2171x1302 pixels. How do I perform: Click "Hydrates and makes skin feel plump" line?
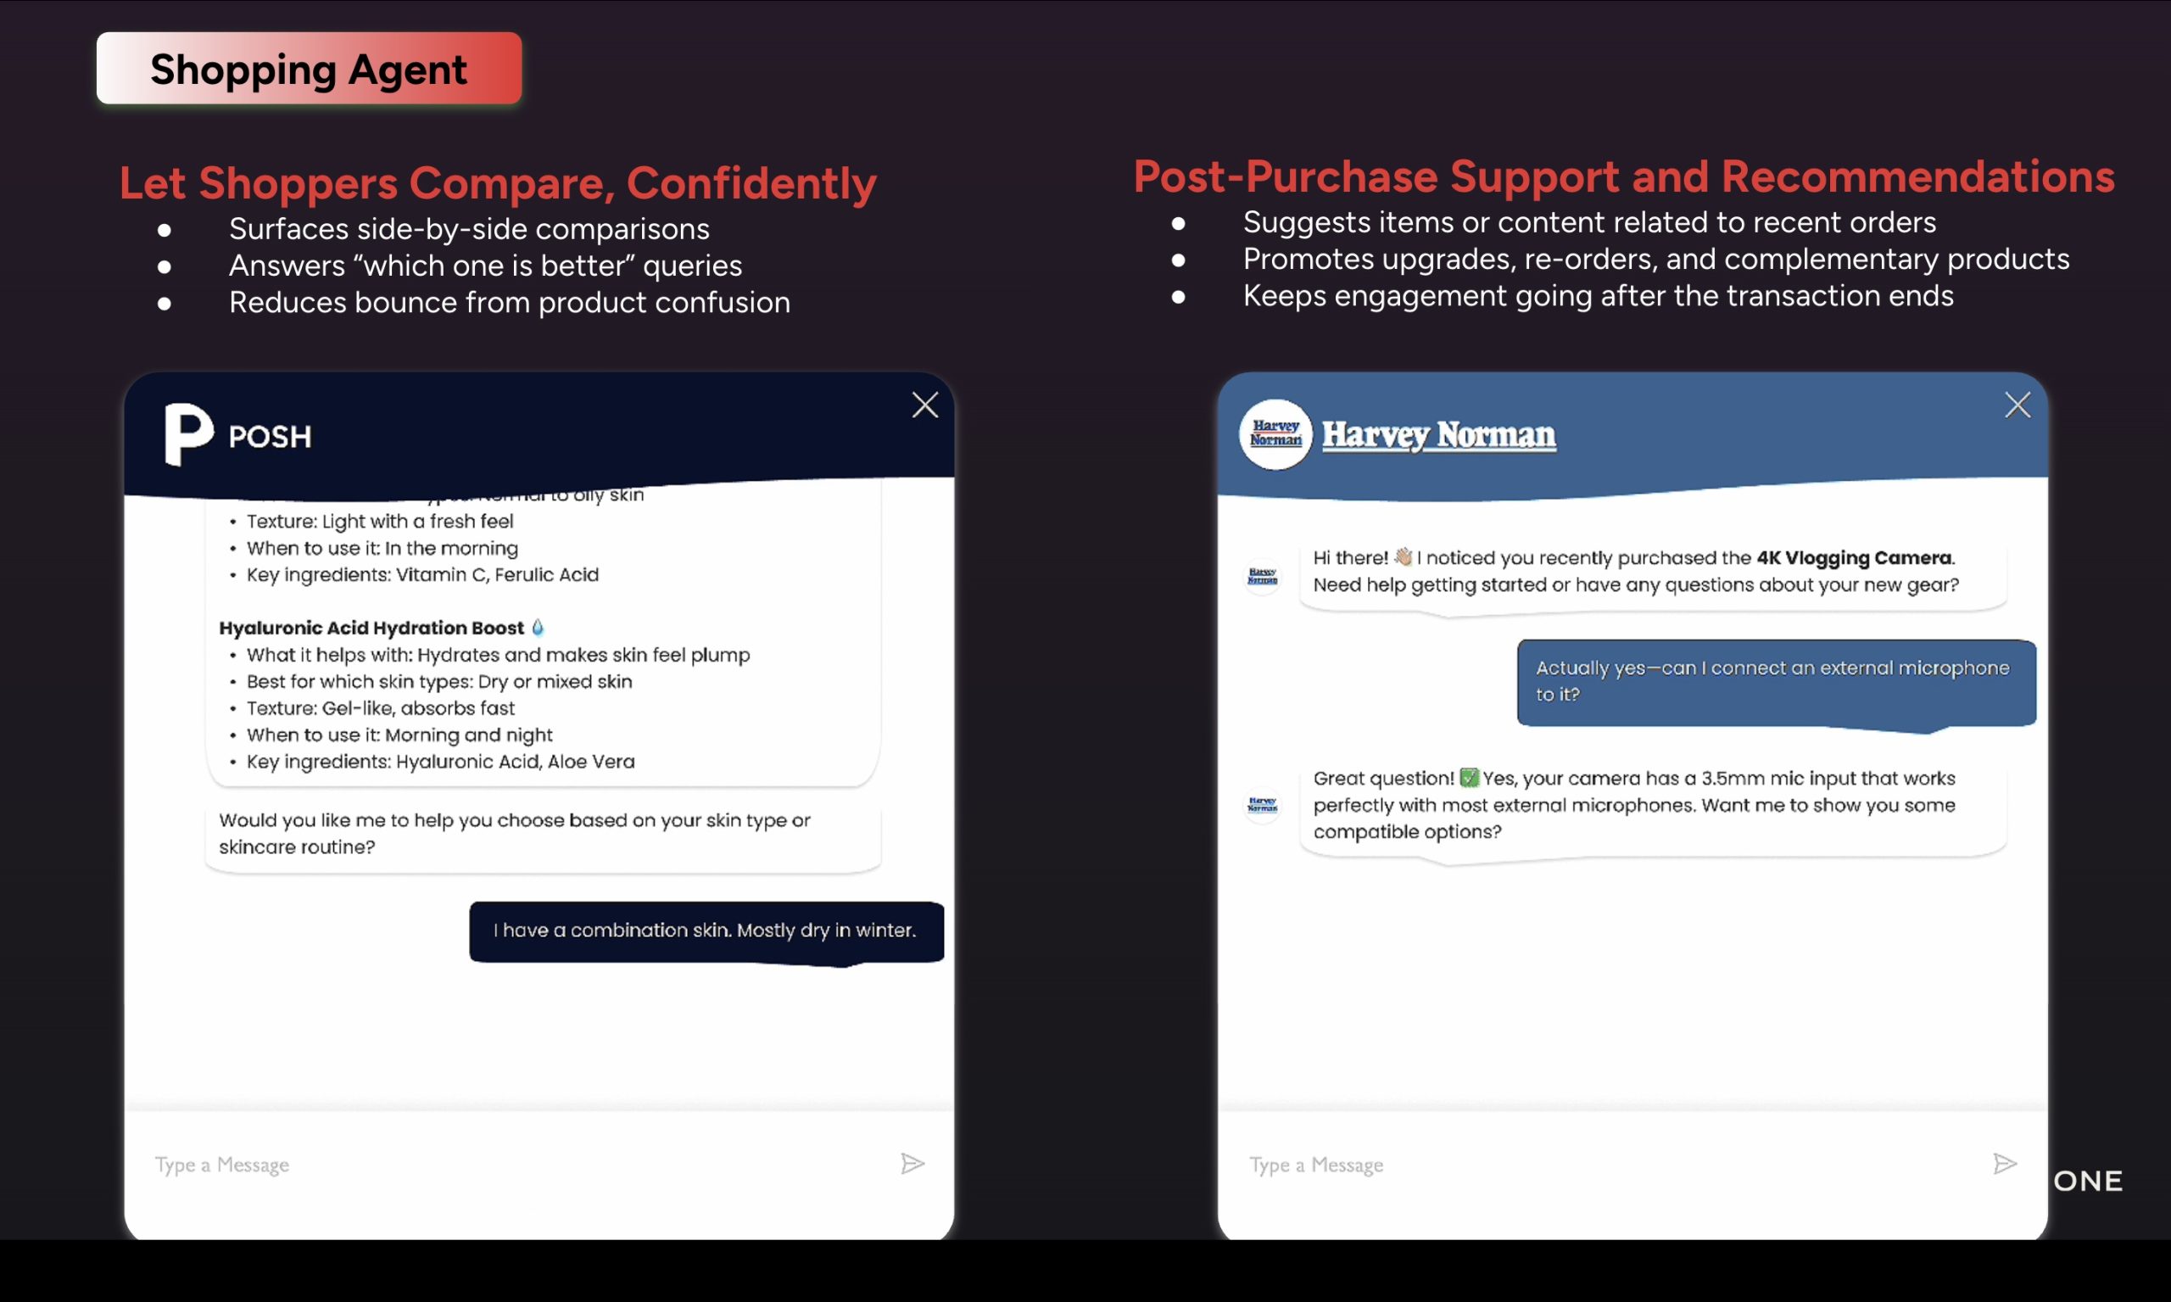[x=499, y=655]
